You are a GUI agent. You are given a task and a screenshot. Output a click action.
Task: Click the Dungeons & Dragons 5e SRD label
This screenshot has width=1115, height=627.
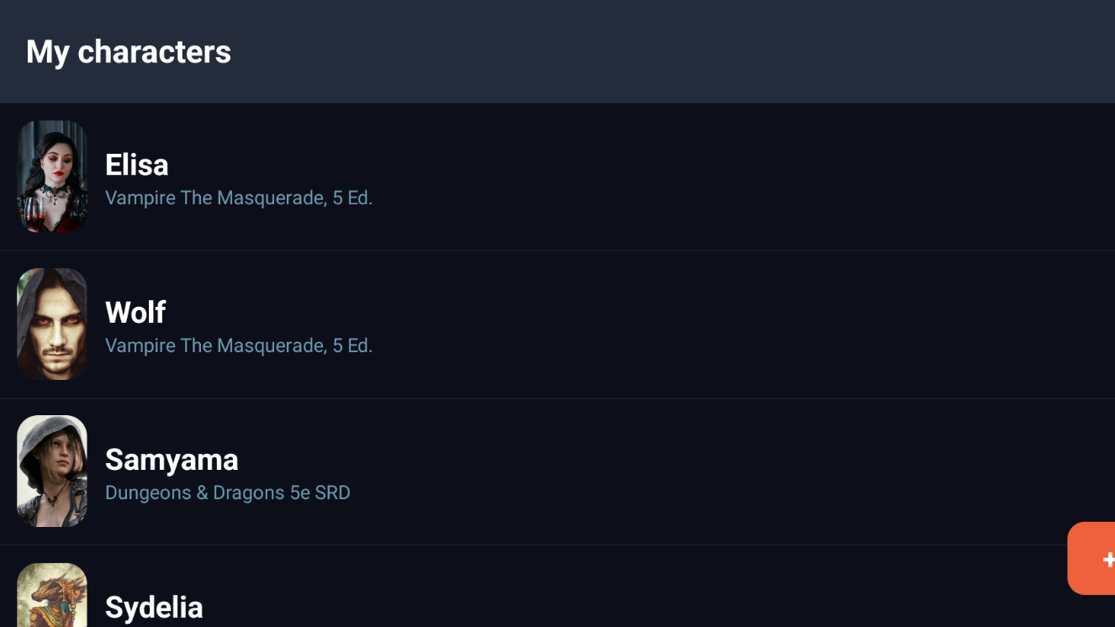click(x=228, y=493)
